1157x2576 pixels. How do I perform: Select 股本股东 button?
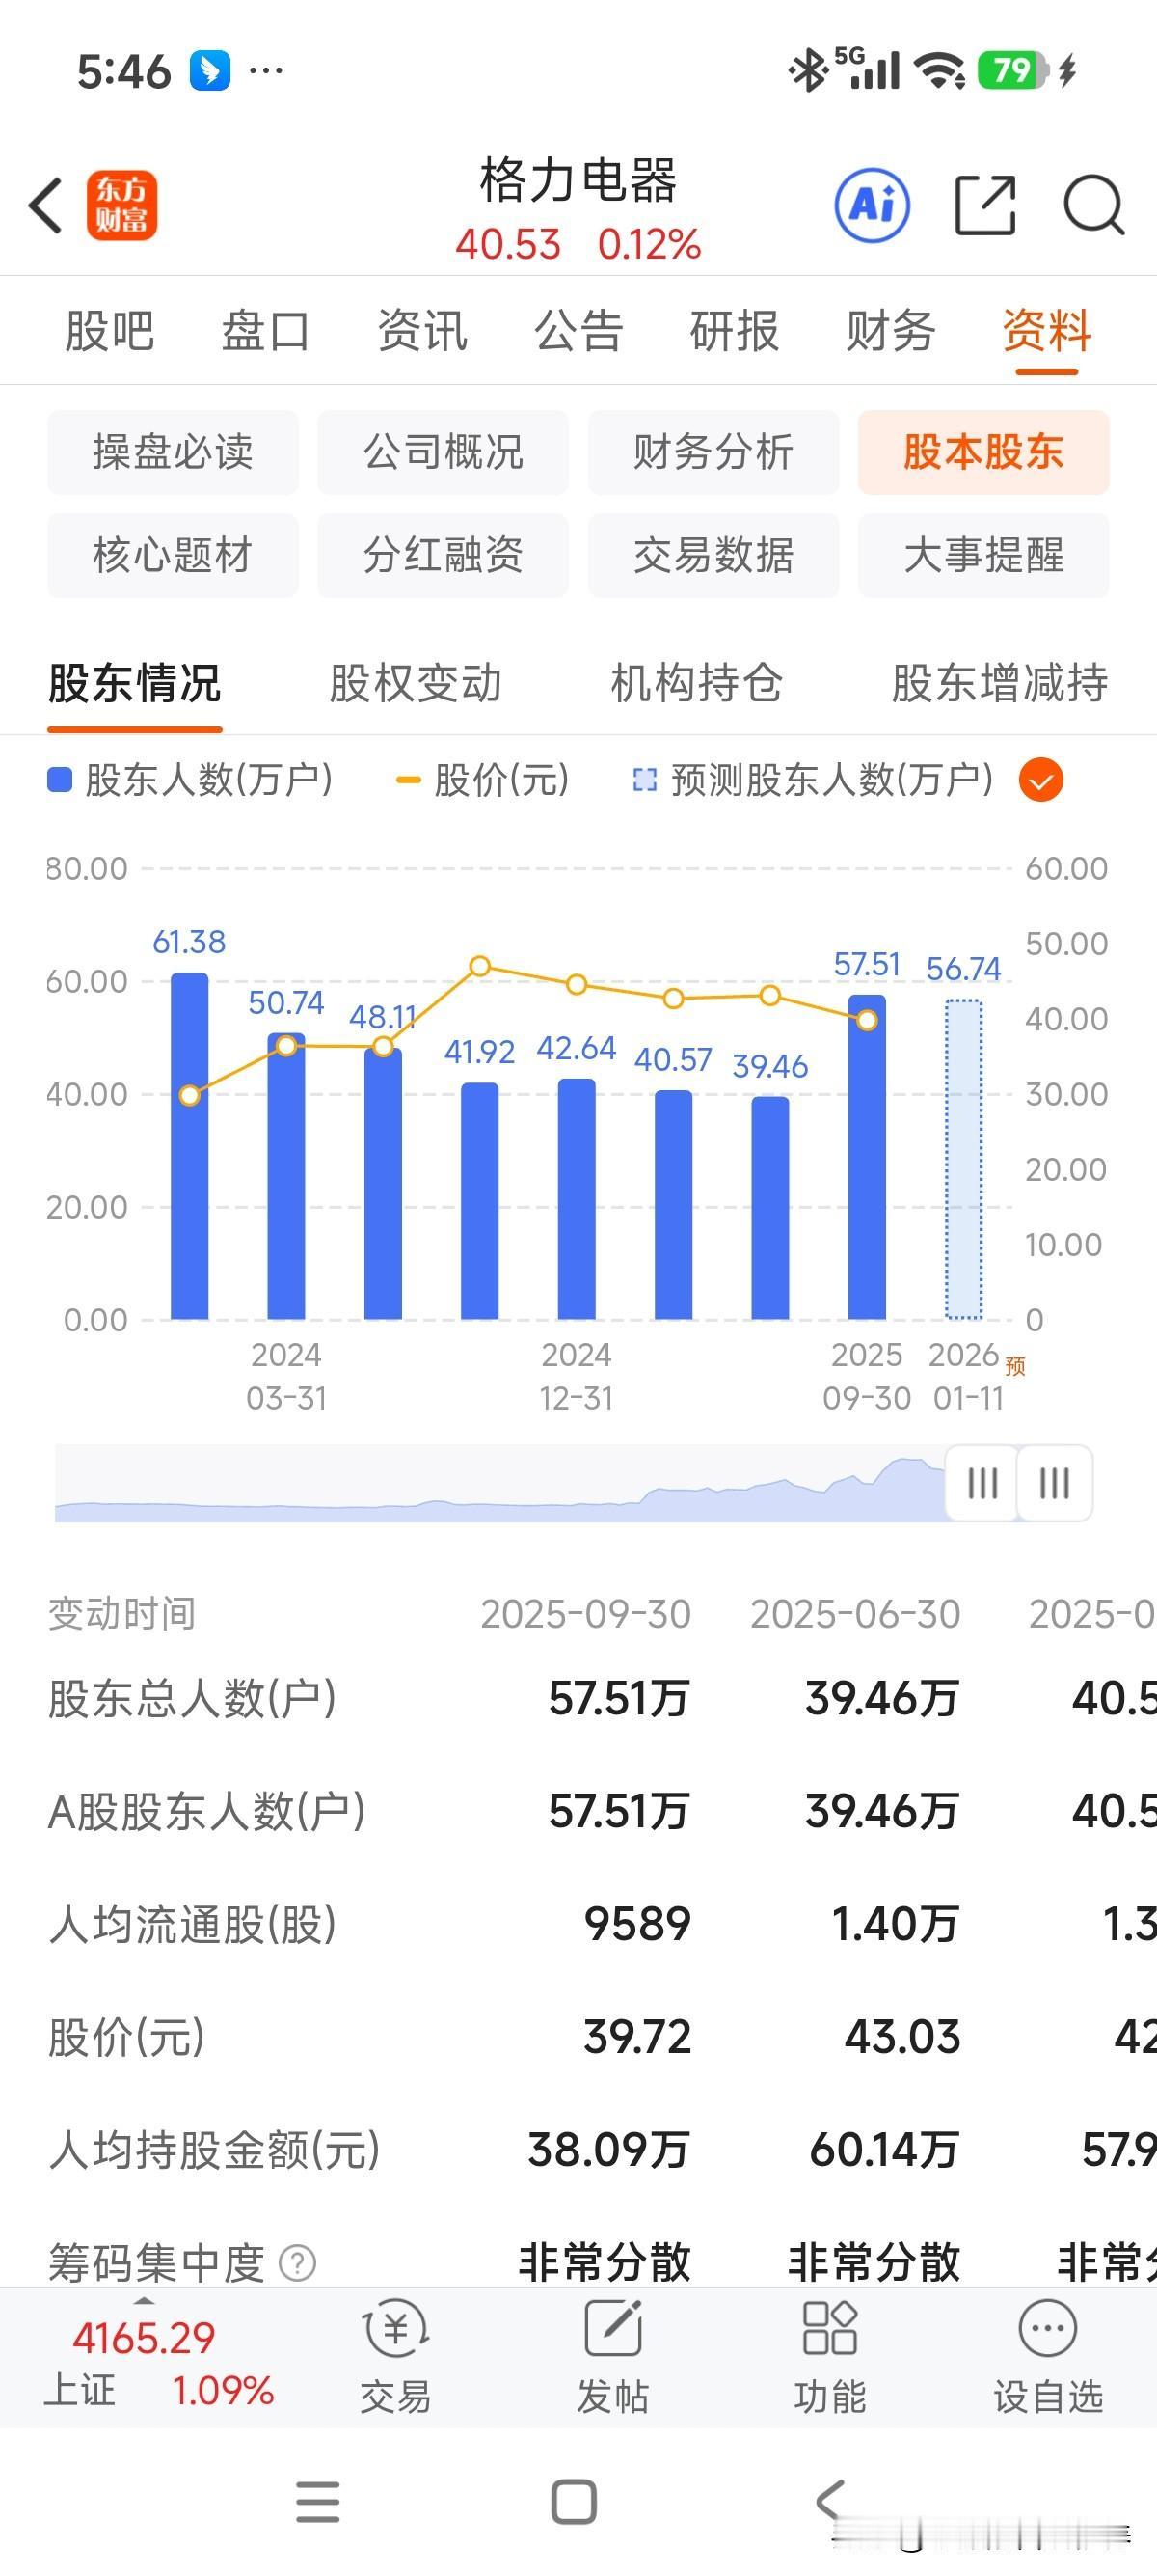tap(983, 452)
